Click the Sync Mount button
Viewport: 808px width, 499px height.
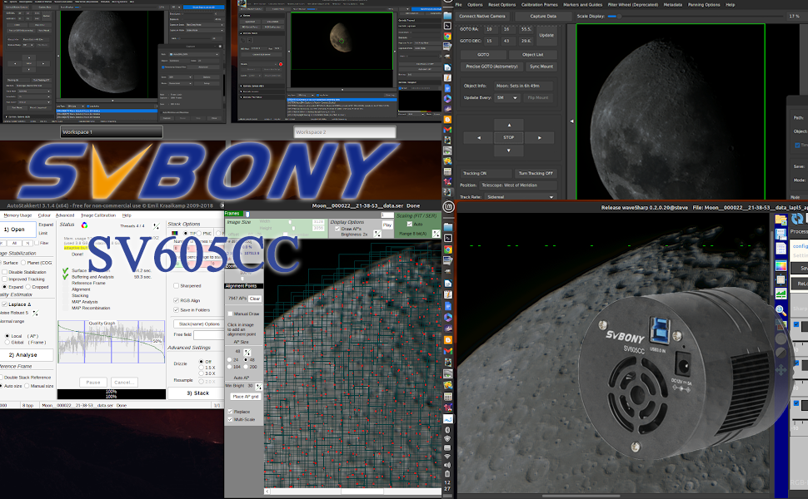541,67
